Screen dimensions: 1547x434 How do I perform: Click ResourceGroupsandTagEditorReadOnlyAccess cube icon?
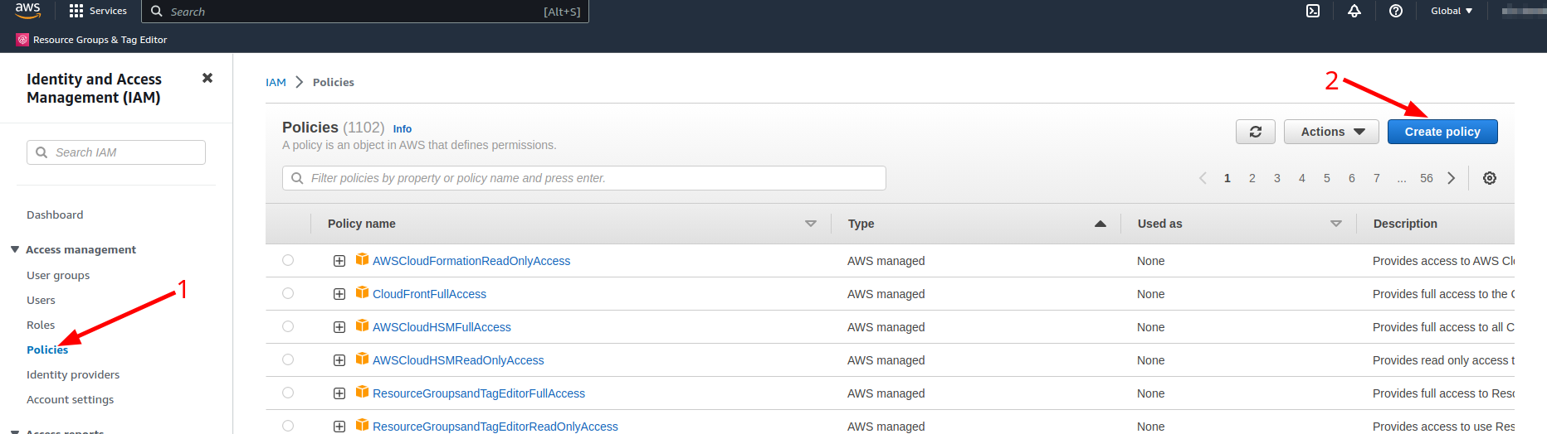(x=362, y=425)
